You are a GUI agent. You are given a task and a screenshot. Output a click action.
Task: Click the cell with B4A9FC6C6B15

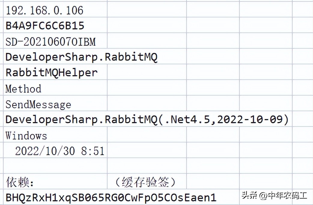point(45,26)
